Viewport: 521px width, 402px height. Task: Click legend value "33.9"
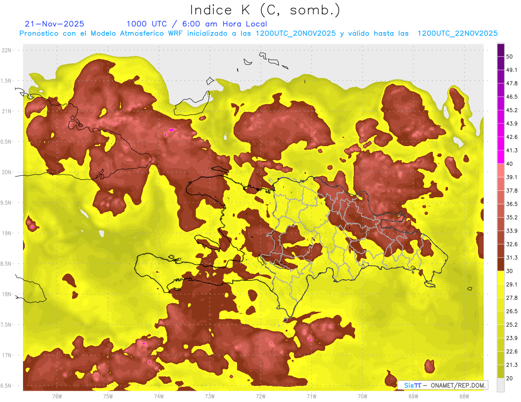coord(512,231)
